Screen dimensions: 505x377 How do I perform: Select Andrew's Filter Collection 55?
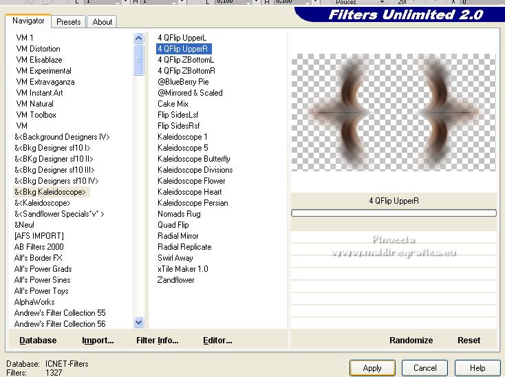[x=60, y=312]
